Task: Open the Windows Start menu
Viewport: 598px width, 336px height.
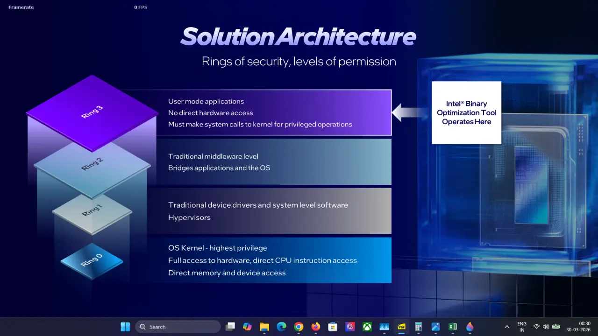Action: tap(125, 327)
